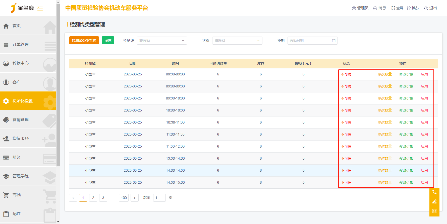Screen dimensions: 447x224
Task: Click 修改数量 for the 09:00-09:30 row
Action: tap(385, 86)
